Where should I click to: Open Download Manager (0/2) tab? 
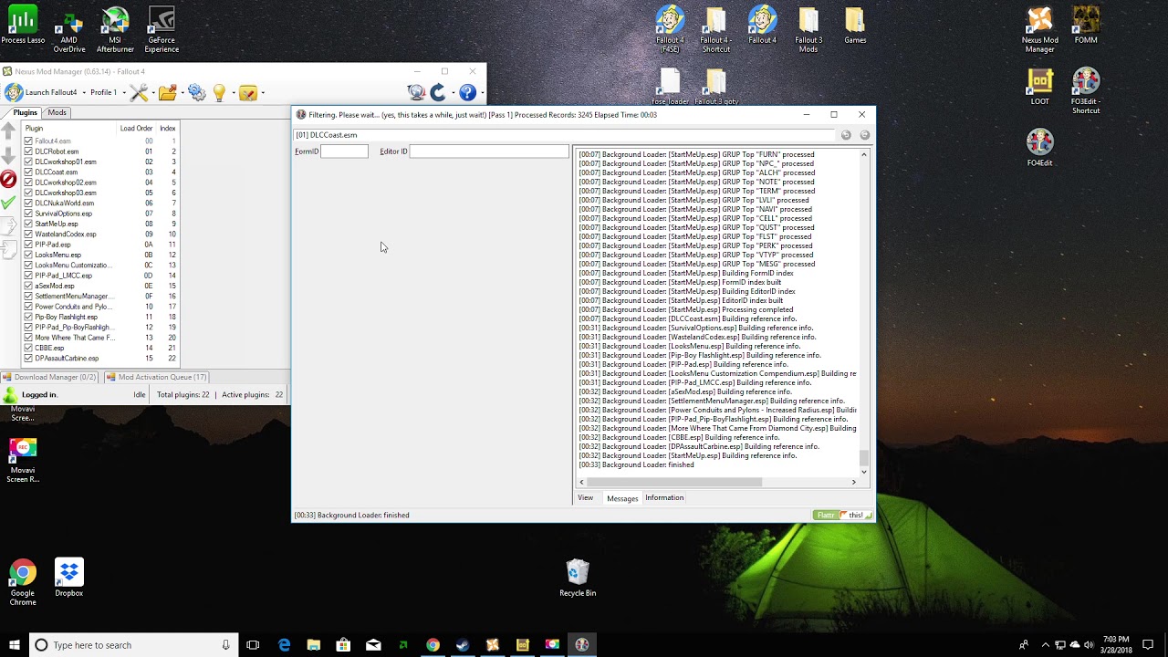(x=49, y=377)
